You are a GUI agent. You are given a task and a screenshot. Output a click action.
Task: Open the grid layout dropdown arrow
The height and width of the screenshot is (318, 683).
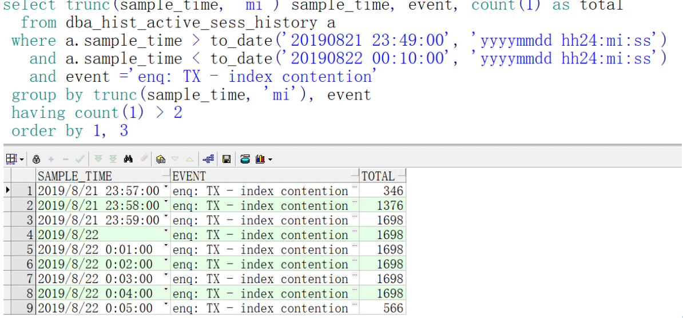point(22,158)
